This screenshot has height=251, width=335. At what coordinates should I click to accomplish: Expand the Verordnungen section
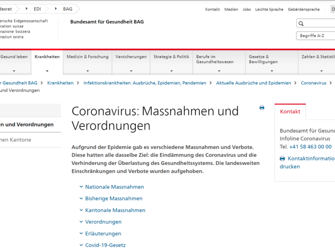[102, 222]
